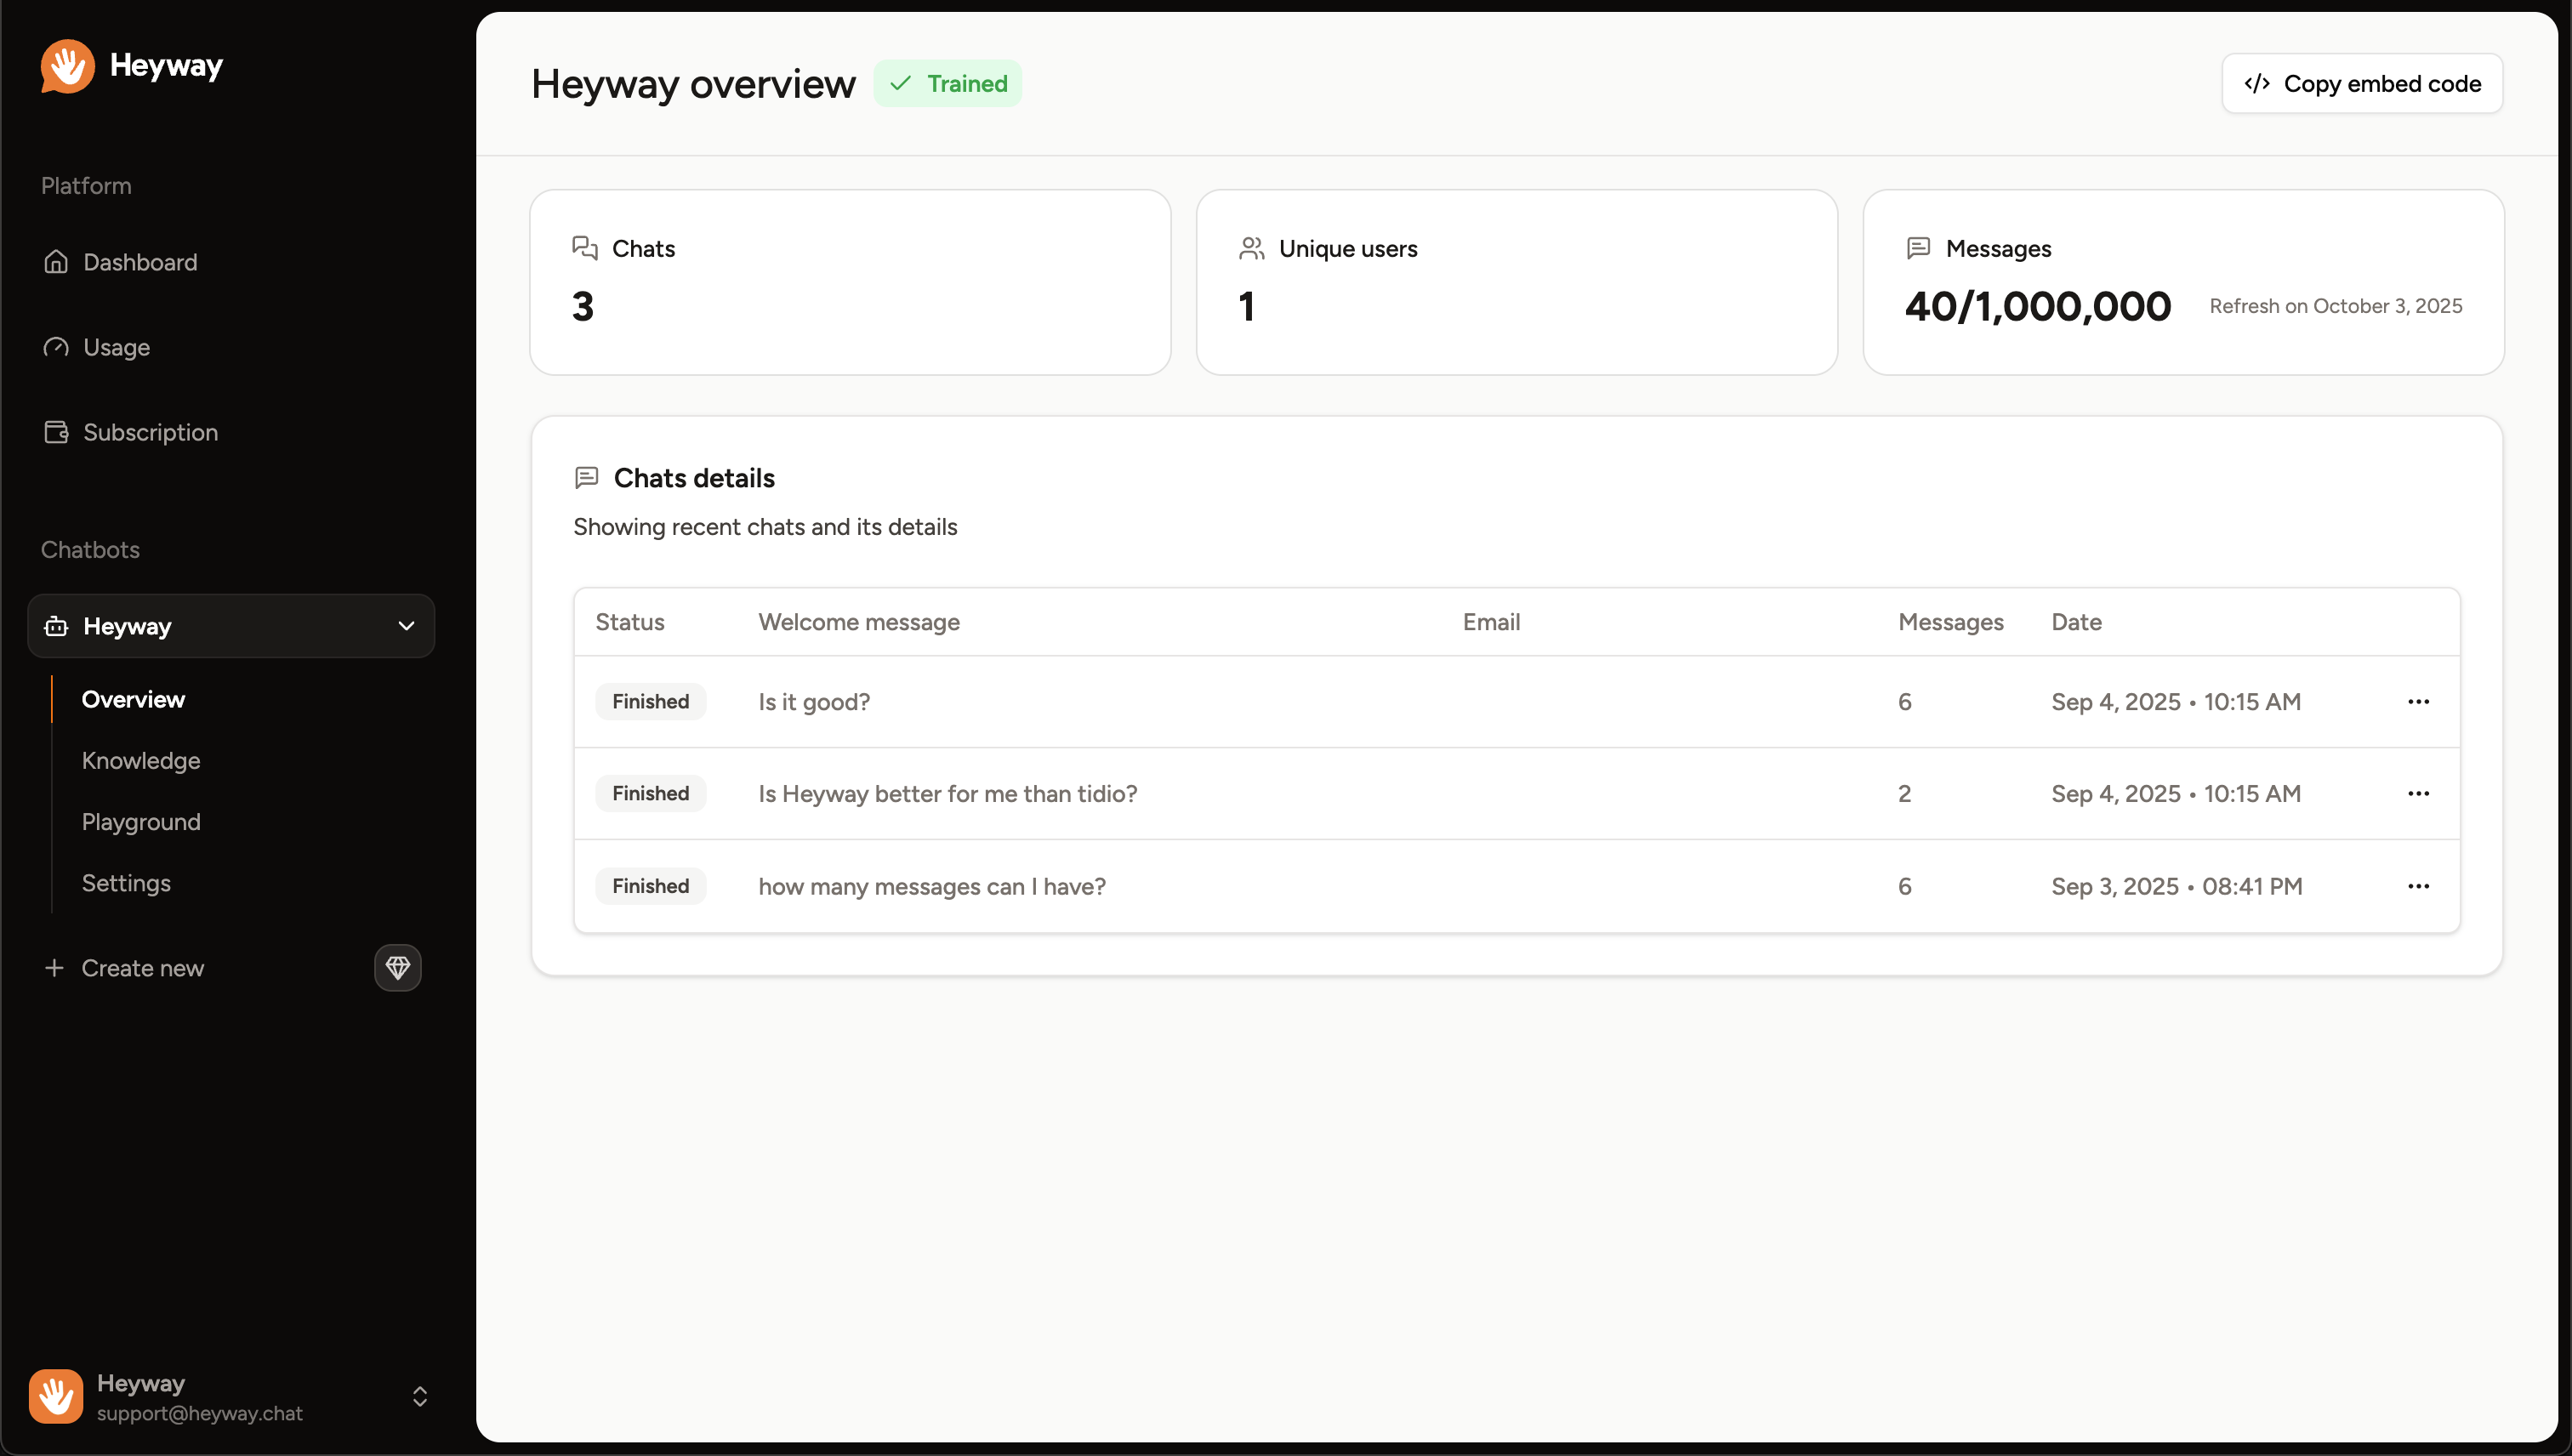Click the Subscription wallet icon
This screenshot has width=2572, height=1456.
tap(56, 432)
